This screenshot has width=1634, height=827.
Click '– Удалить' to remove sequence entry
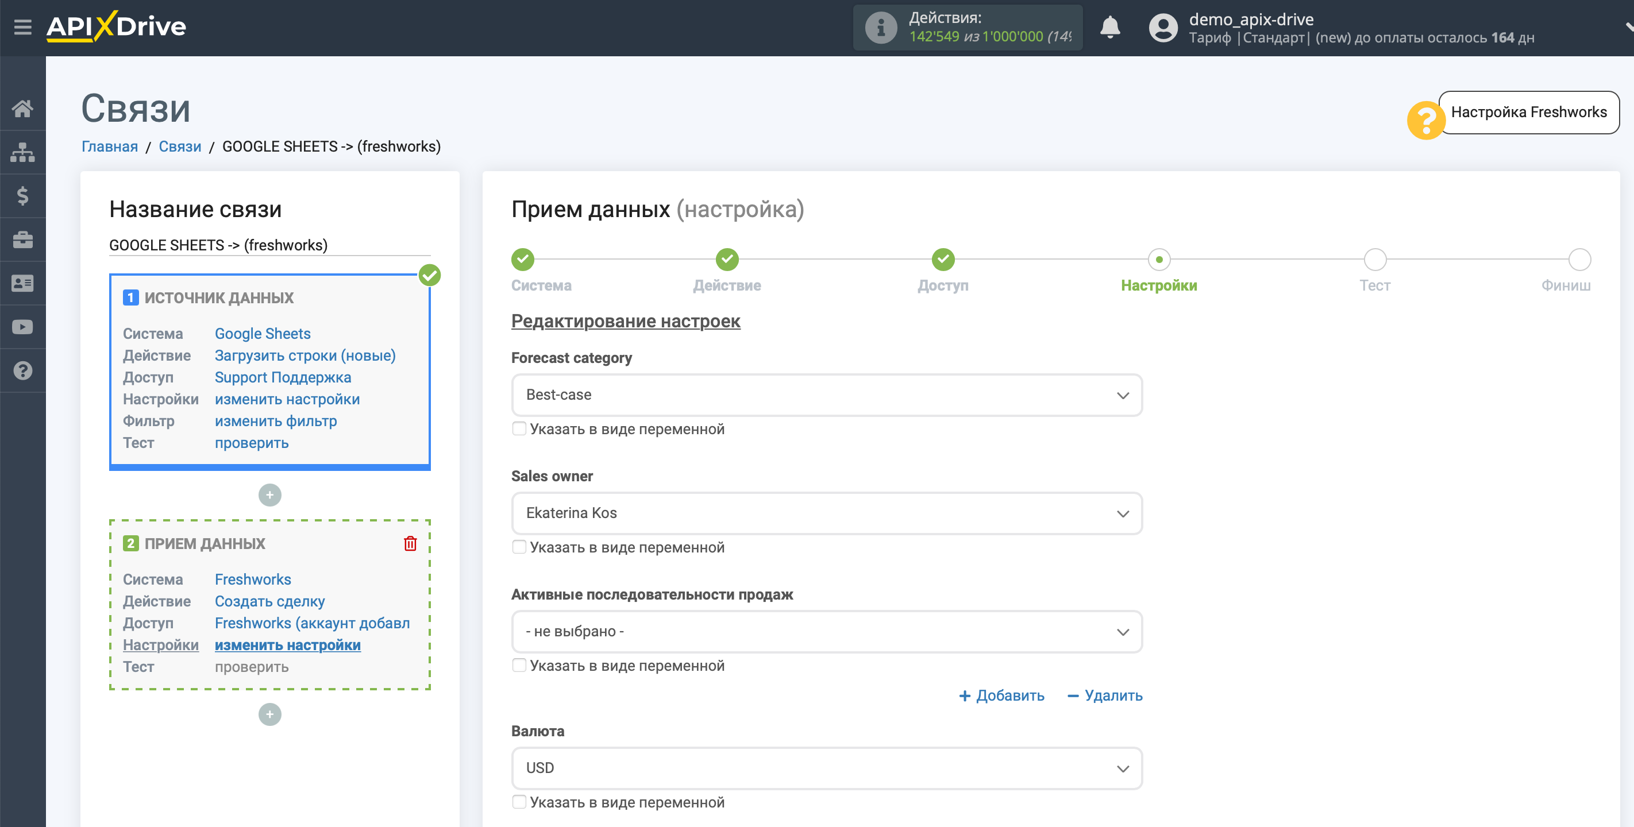click(x=1101, y=695)
